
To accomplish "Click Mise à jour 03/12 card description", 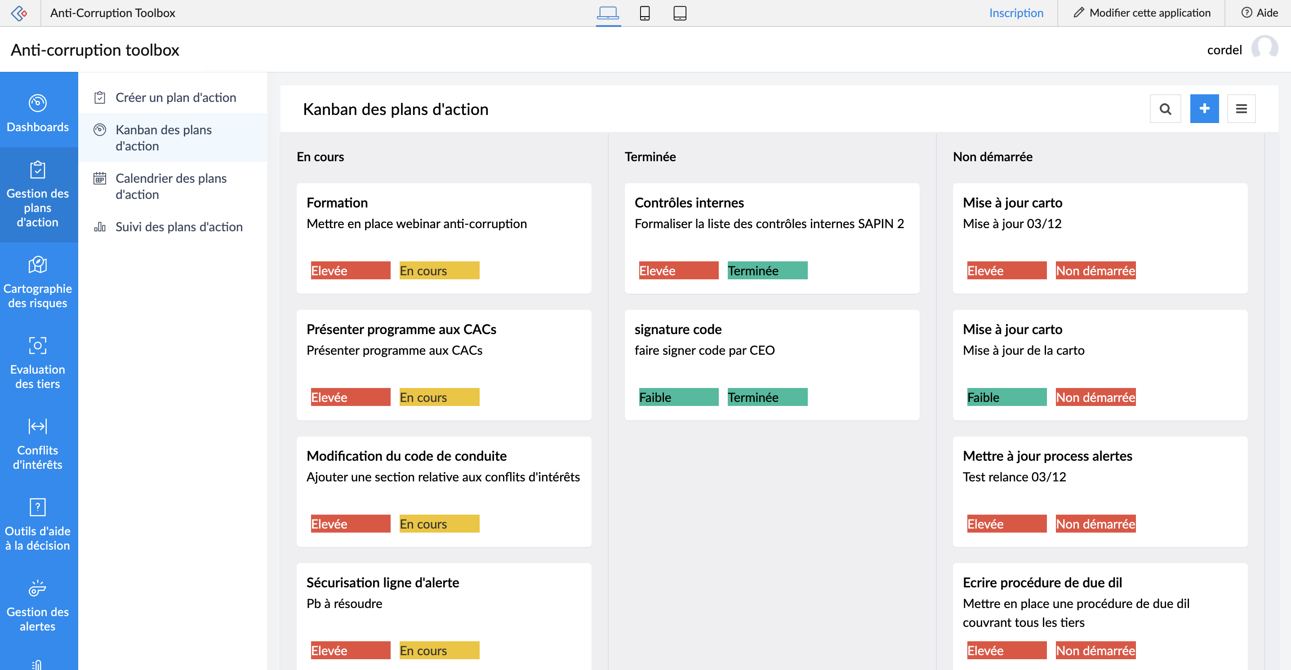I will (x=1012, y=224).
